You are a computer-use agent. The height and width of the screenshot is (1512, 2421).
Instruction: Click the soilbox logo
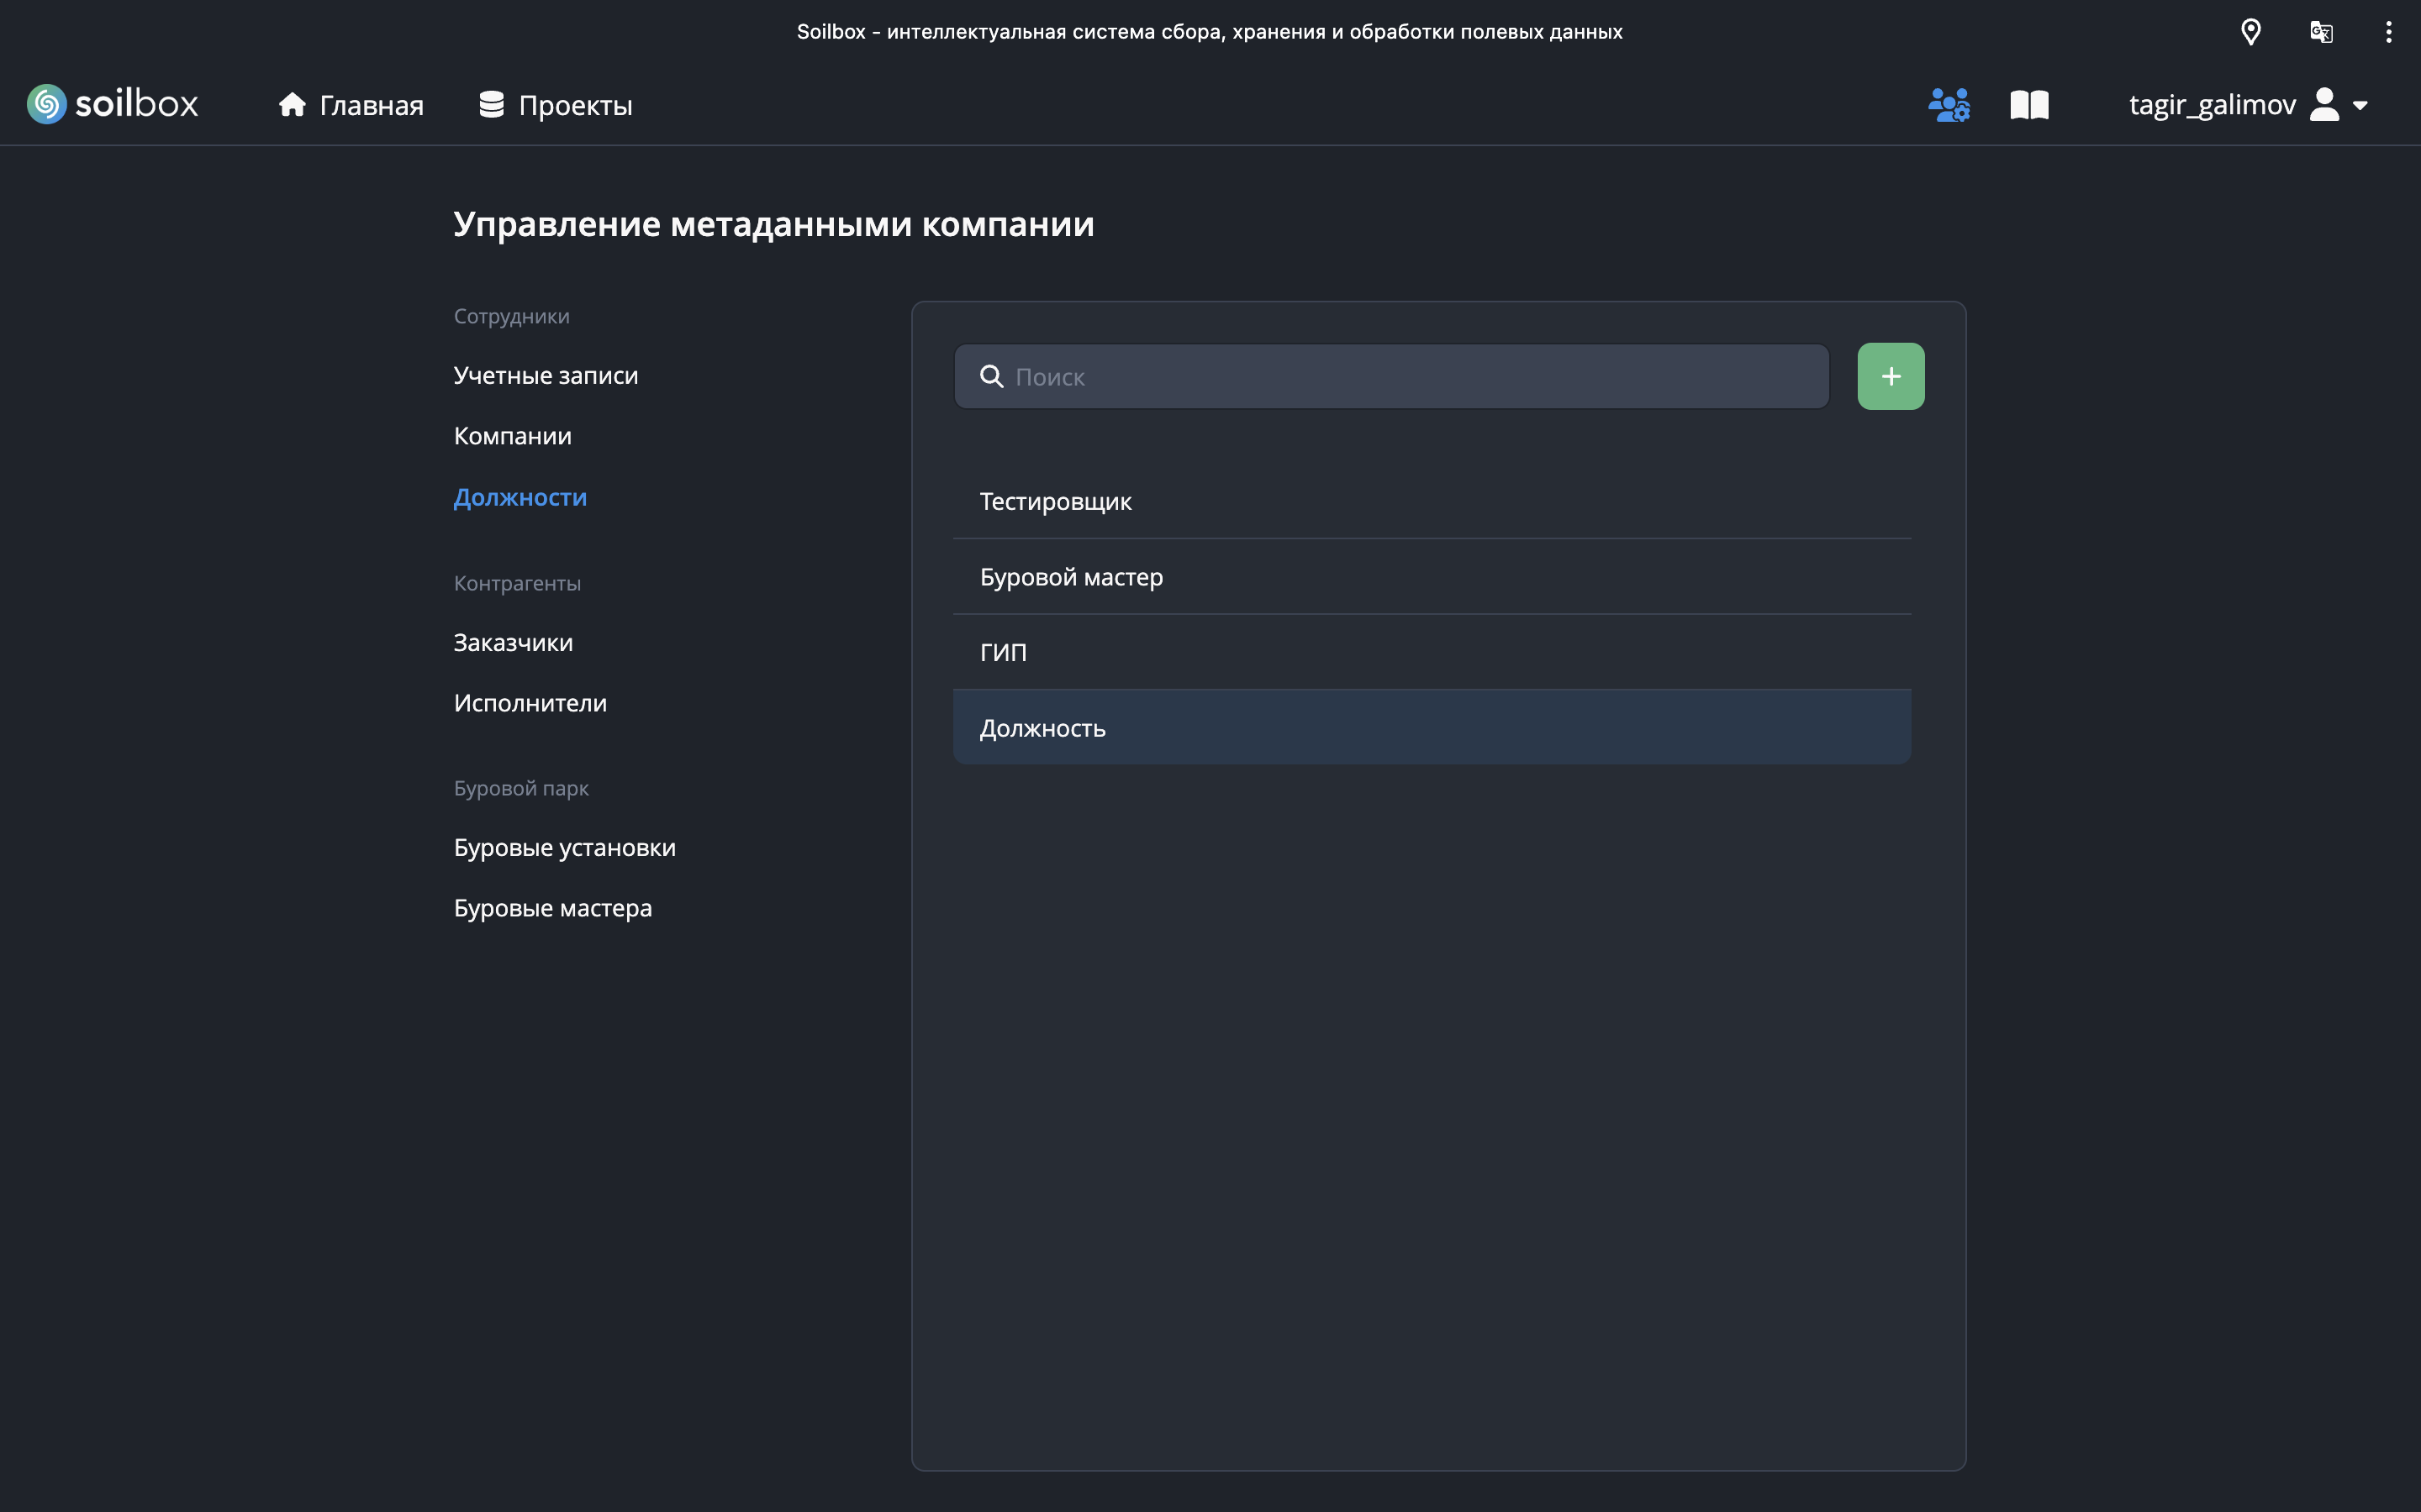coord(112,104)
